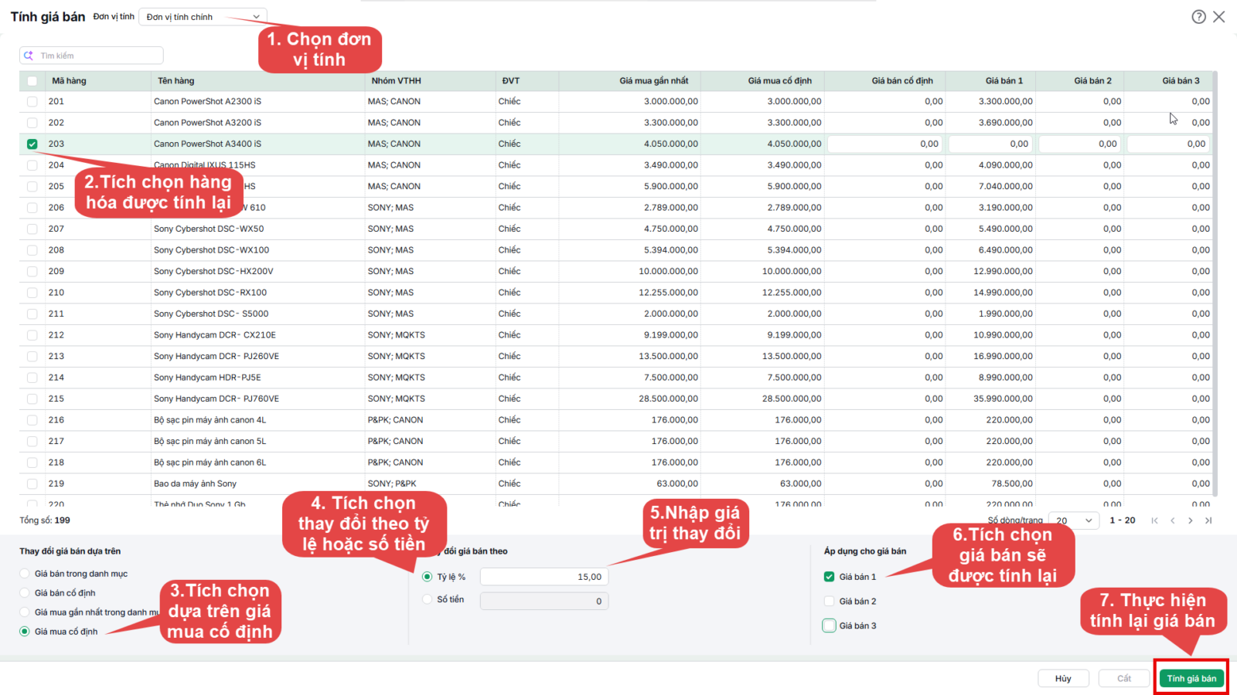Select the Số tiền radio button
The width and height of the screenshot is (1237, 695).
[x=427, y=599]
